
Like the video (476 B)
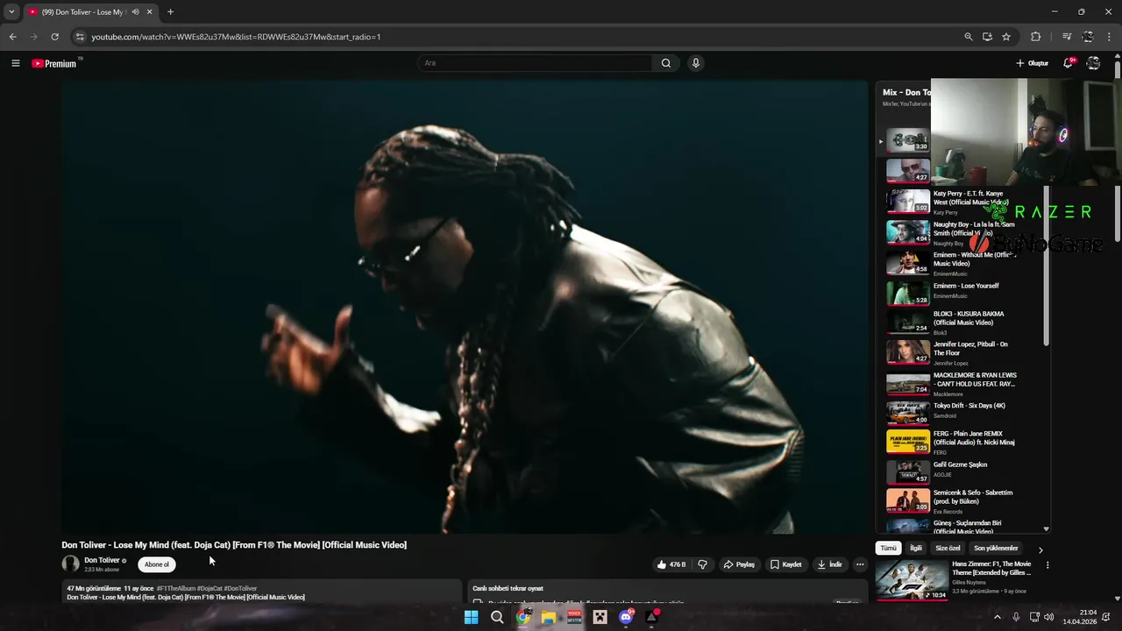pyautogui.click(x=671, y=564)
